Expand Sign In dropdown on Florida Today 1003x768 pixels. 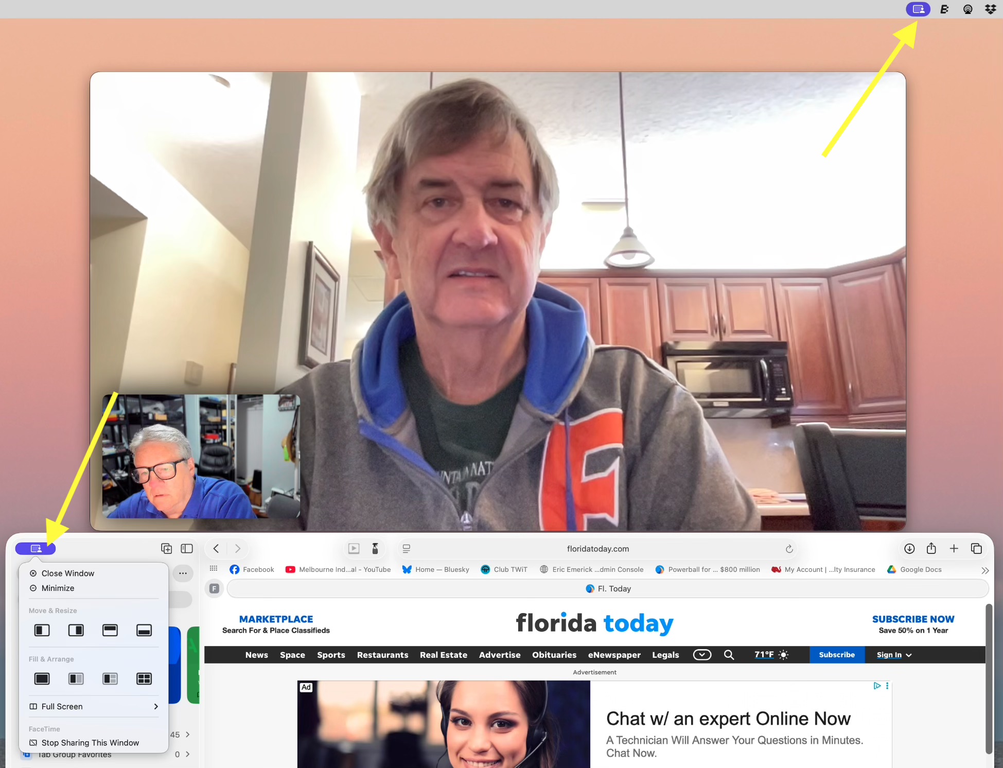point(894,655)
